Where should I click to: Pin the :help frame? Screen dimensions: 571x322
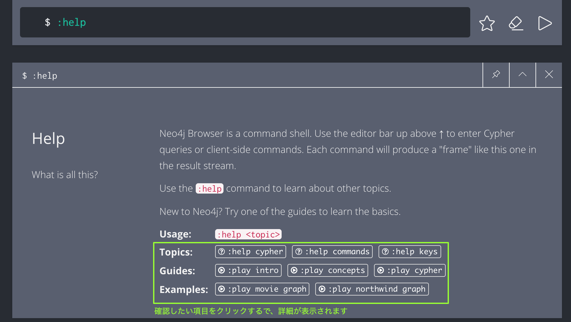pos(496,75)
